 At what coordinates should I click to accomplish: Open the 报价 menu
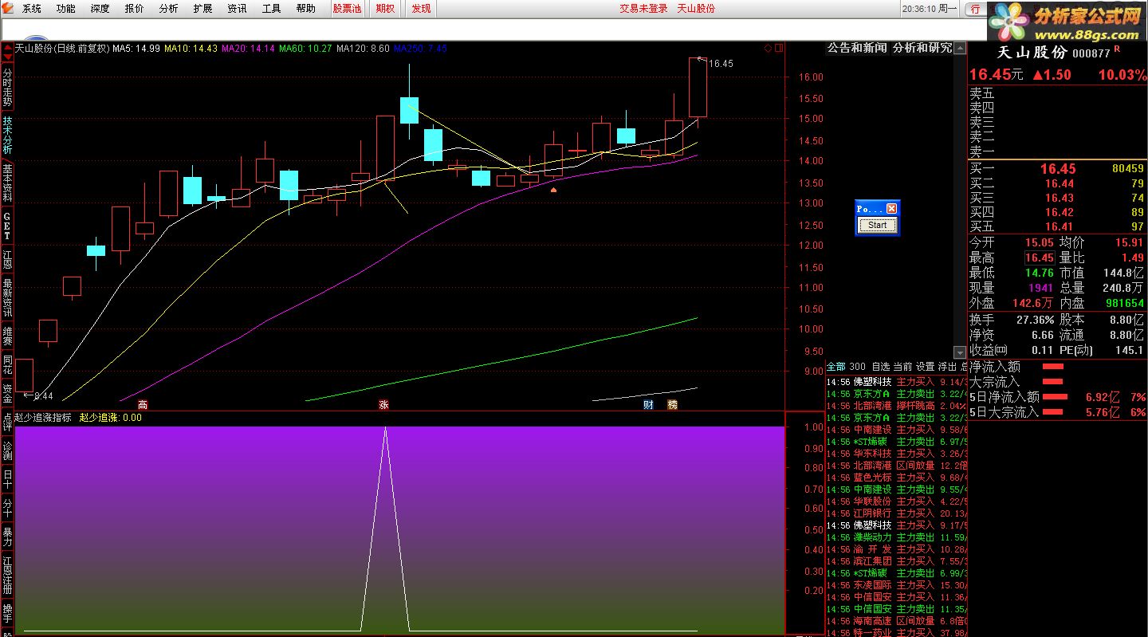[x=135, y=9]
